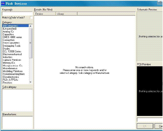Select the Microprocessor ICs category
163x131 pixels.
click(x=12, y=66)
